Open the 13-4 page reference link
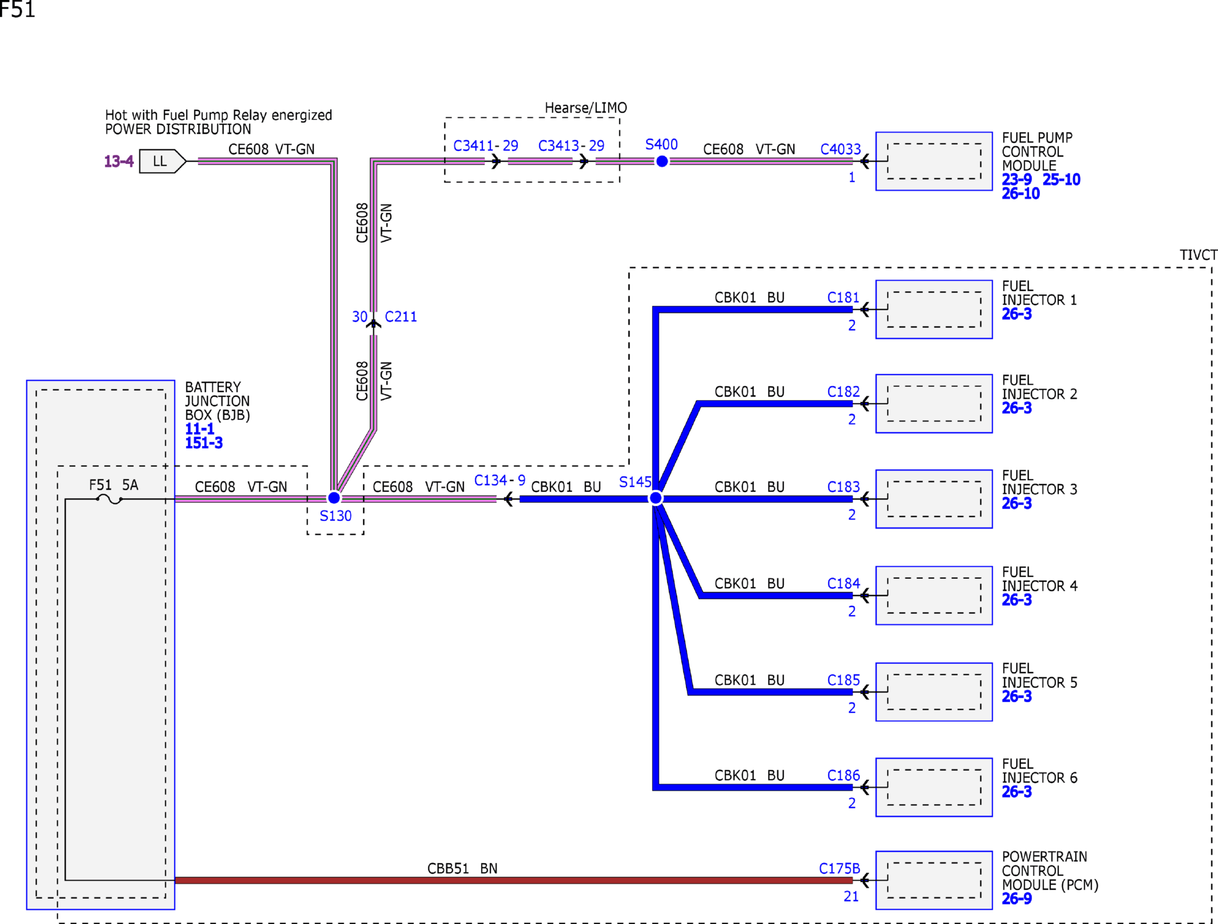 pos(118,162)
